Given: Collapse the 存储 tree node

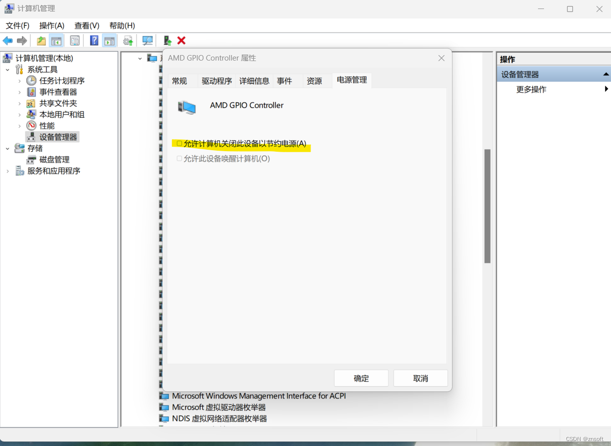Looking at the screenshot, I should coord(7,148).
